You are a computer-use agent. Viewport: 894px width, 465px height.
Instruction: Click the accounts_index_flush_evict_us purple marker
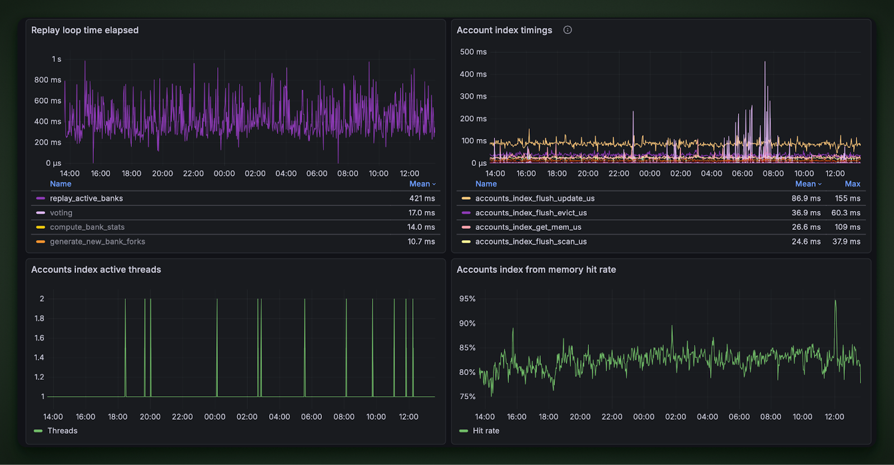click(x=466, y=213)
